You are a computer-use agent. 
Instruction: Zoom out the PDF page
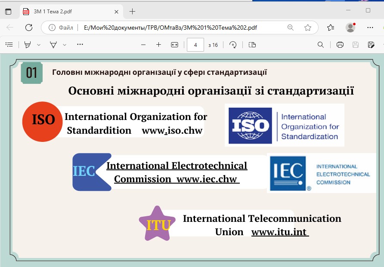(x=143, y=45)
